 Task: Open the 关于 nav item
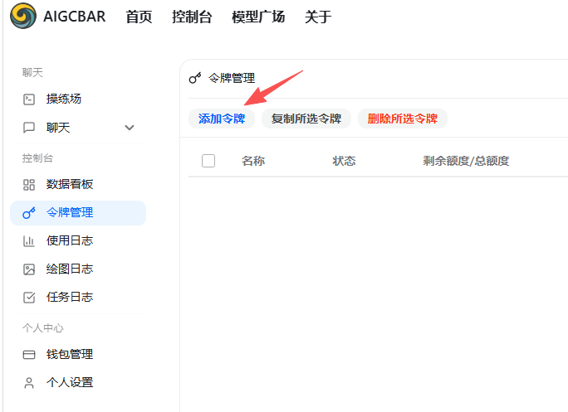click(318, 17)
